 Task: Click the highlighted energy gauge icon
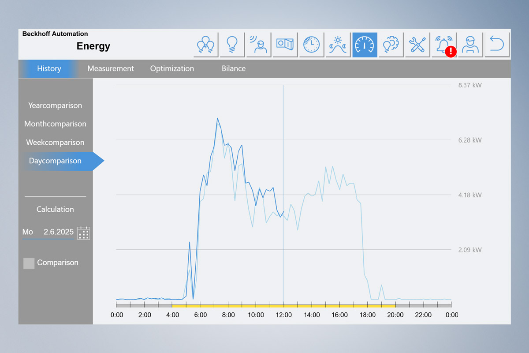point(365,44)
